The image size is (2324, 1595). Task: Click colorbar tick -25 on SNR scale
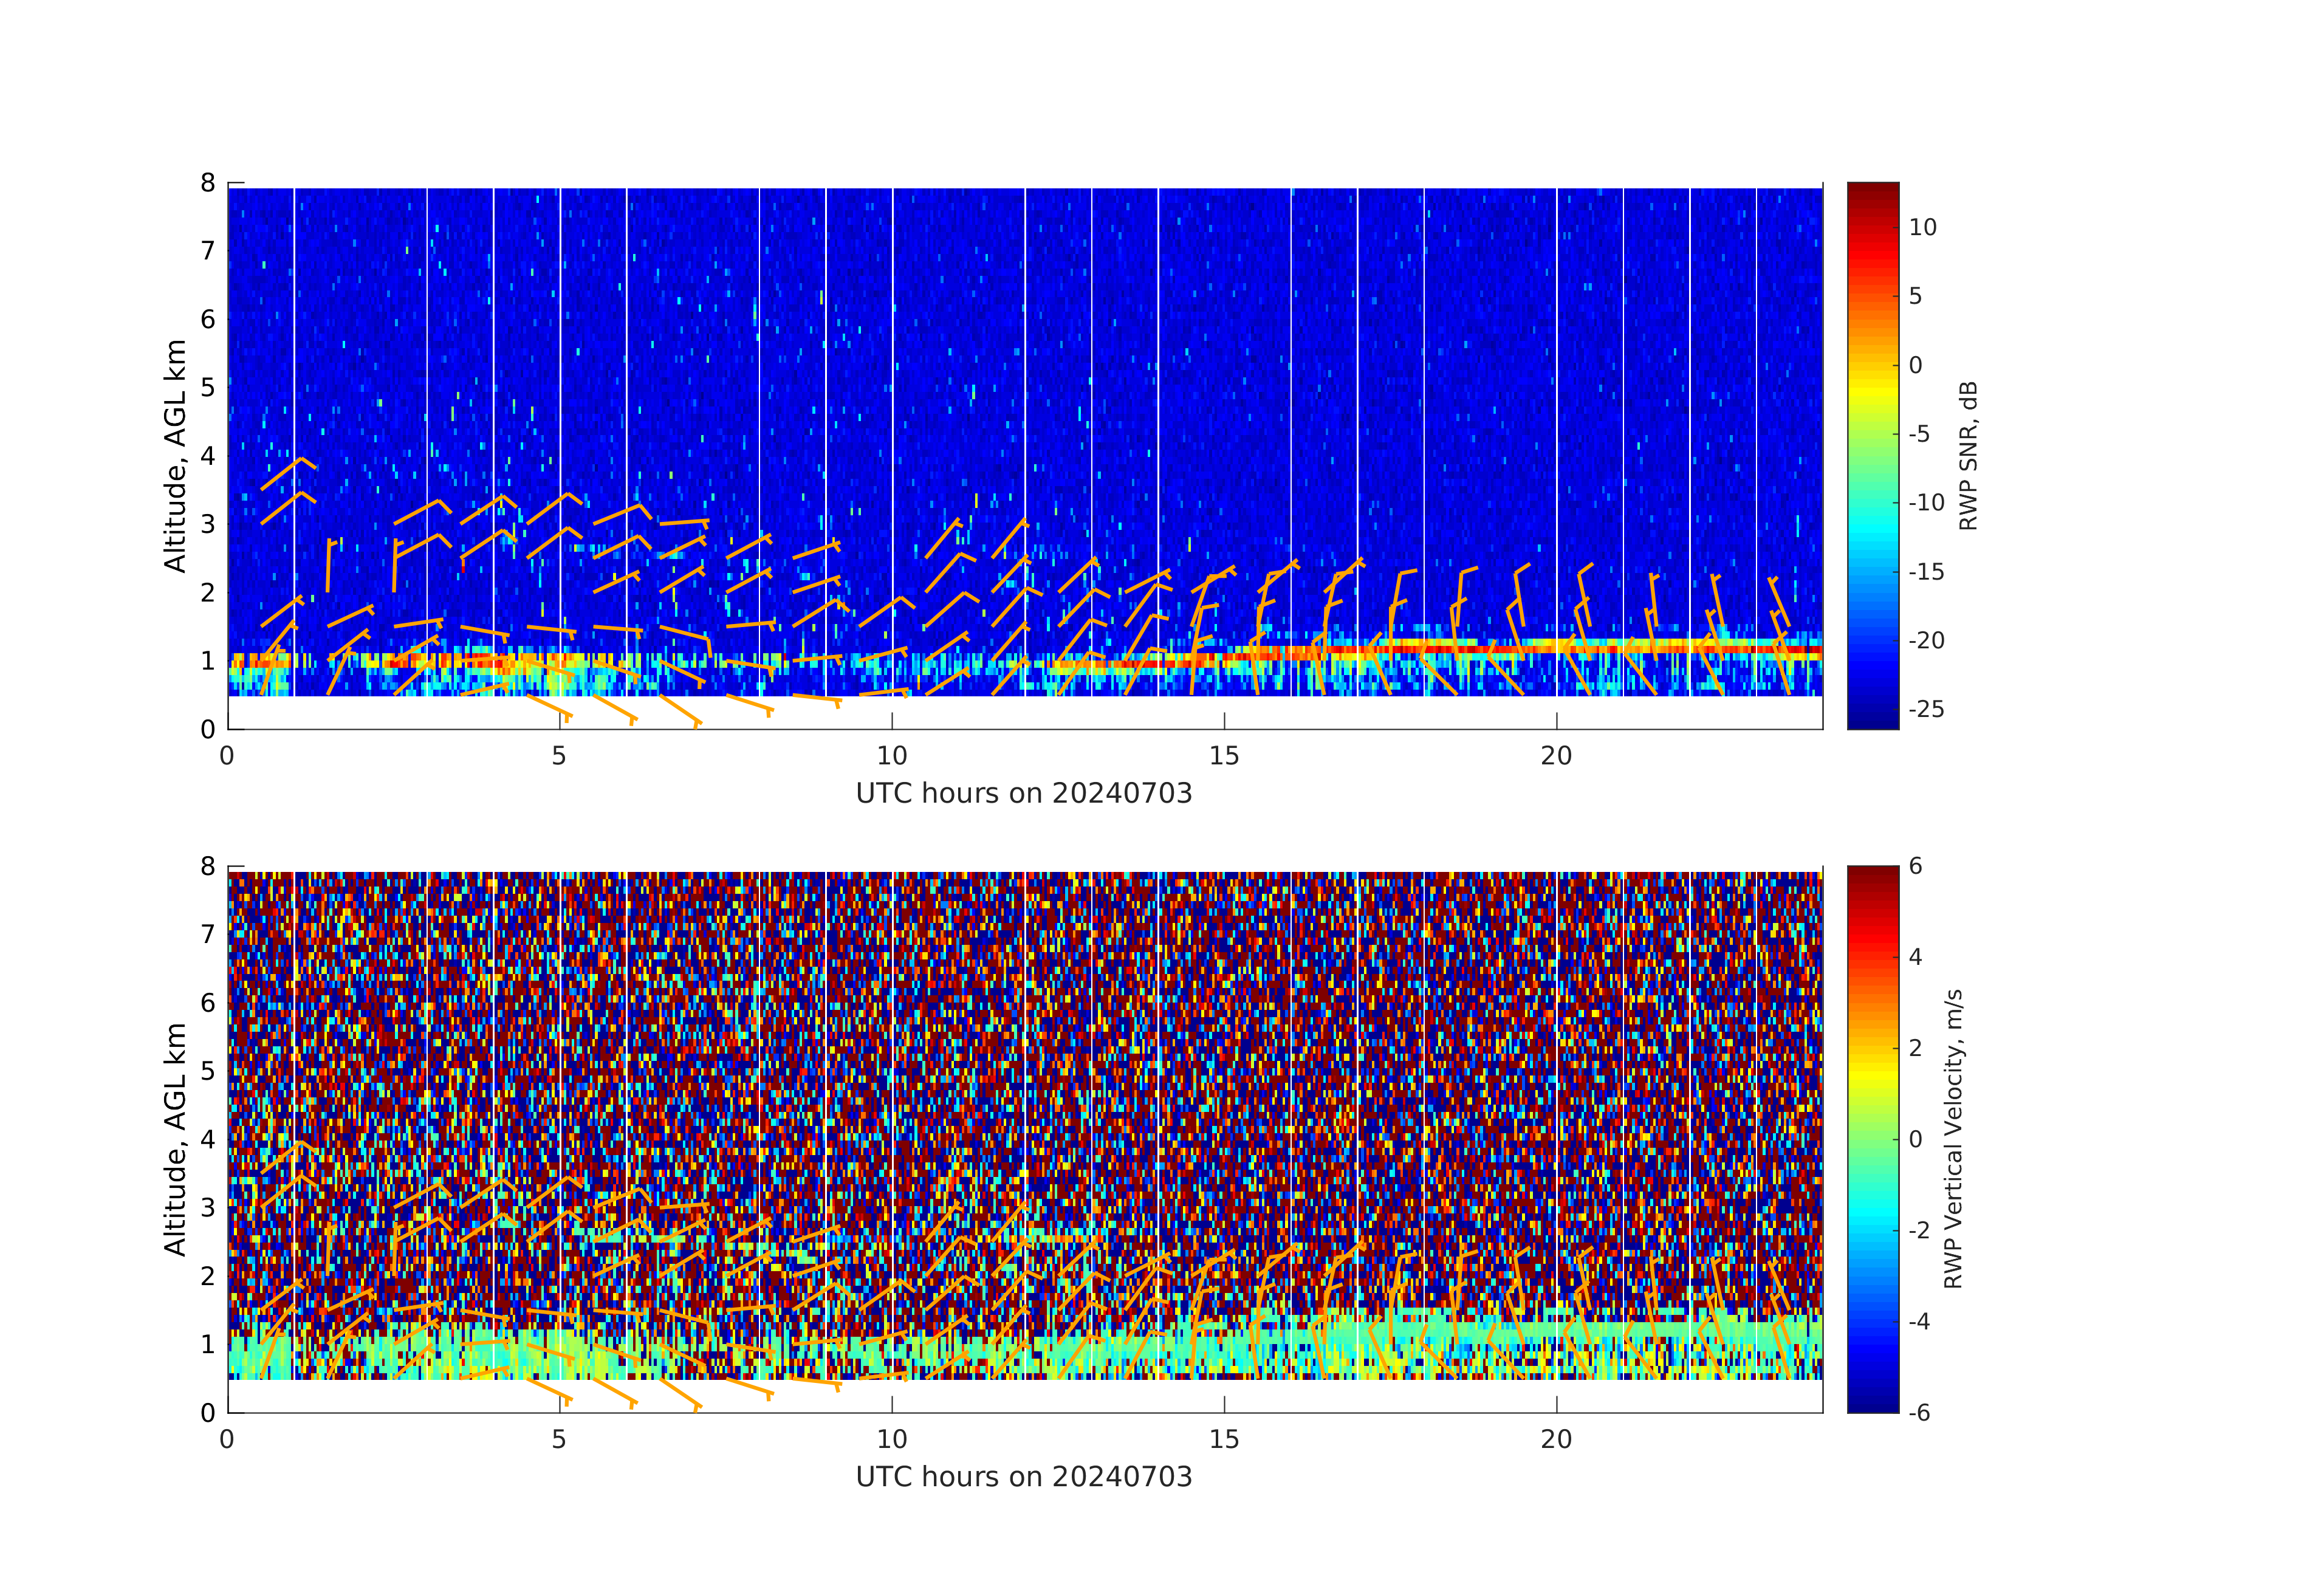click(1926, 710)
